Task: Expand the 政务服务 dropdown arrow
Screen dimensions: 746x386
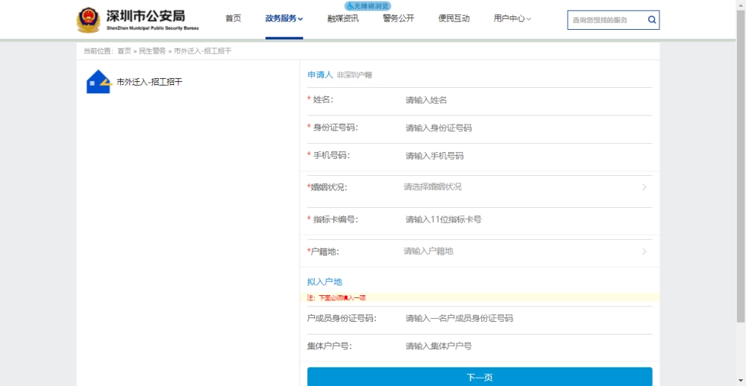Action: coord(301,19)
